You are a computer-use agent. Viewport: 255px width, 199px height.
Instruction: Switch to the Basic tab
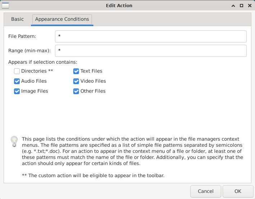pyautogui.click(x=17, y=19)
